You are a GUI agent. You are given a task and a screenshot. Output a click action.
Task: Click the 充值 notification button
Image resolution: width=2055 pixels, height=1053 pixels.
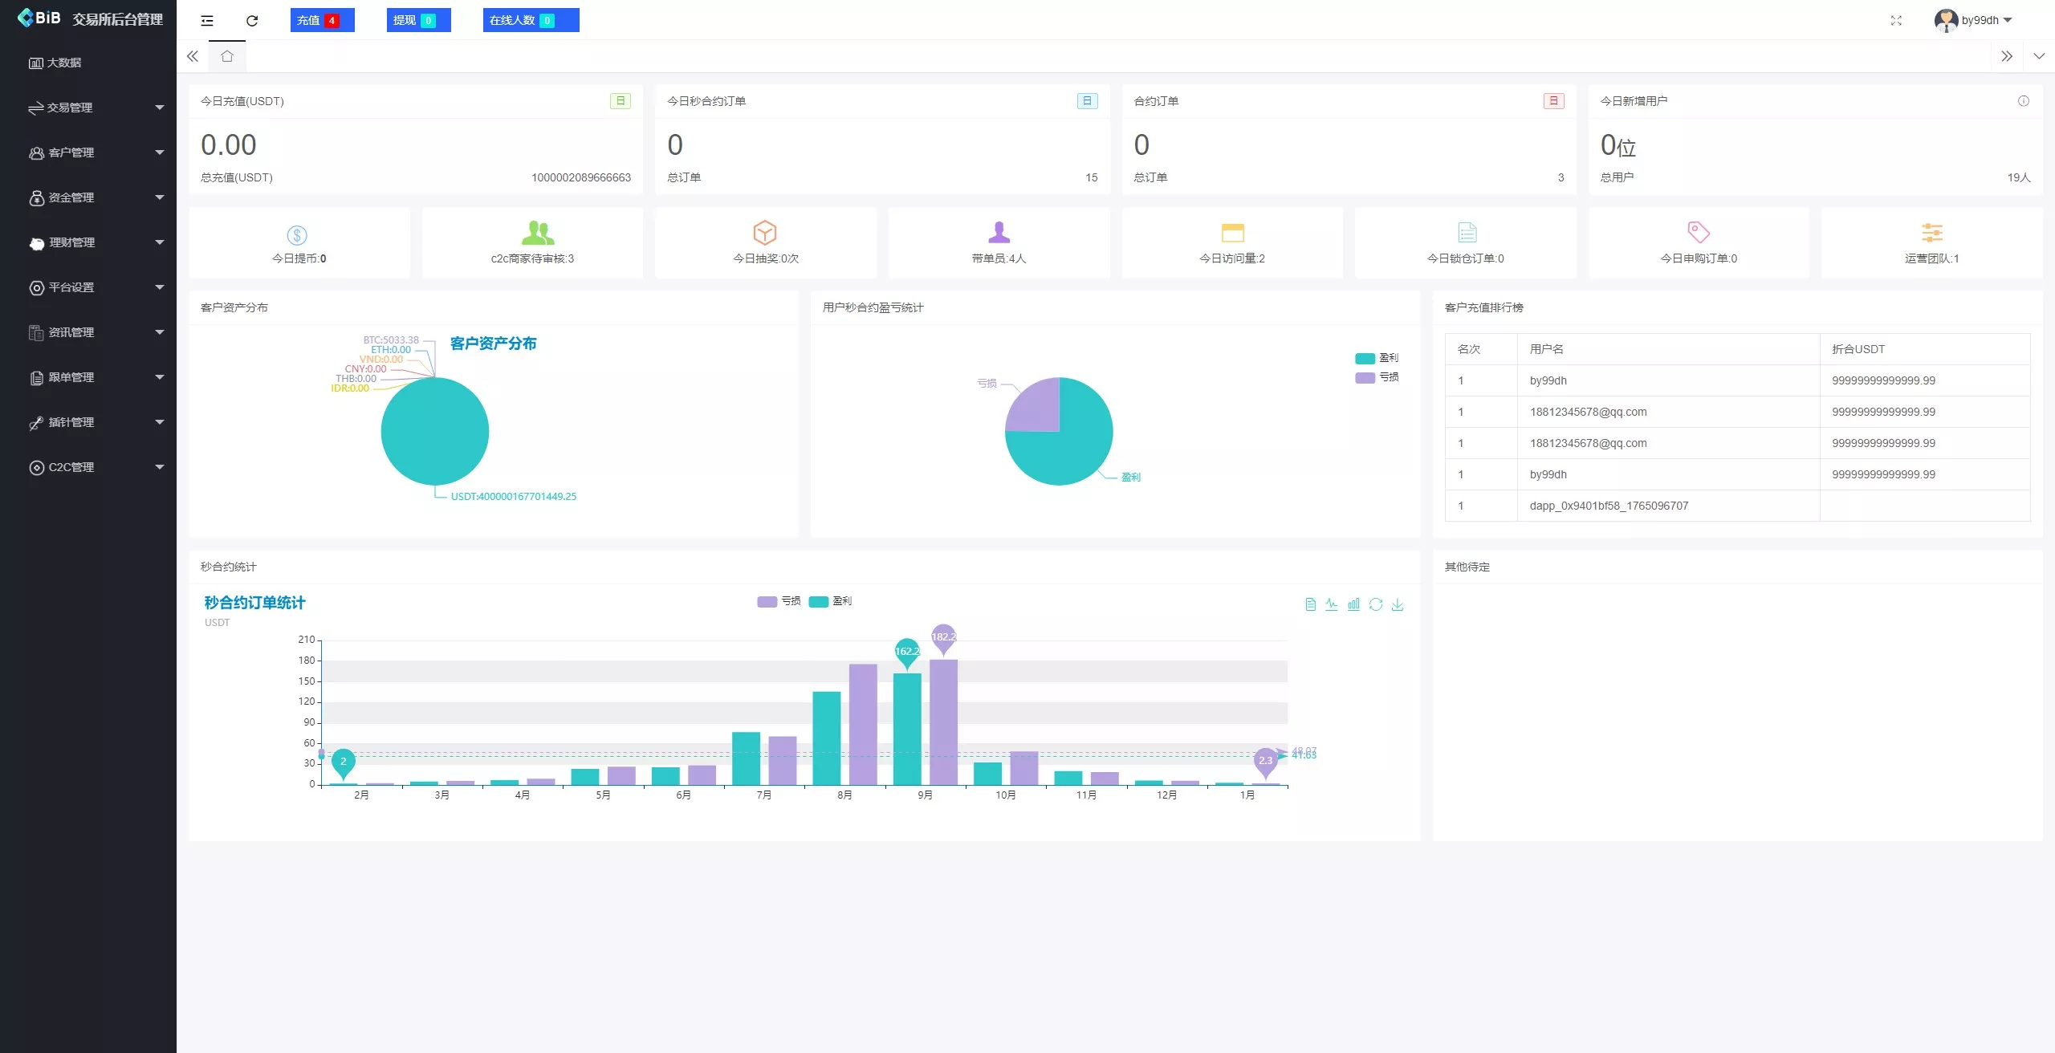[321, 21]
